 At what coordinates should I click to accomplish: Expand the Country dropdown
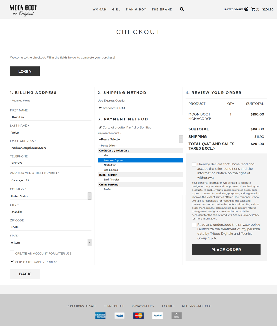pyautogui.click(x=51, y=196)
